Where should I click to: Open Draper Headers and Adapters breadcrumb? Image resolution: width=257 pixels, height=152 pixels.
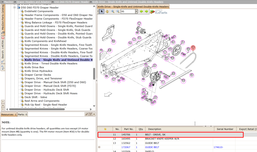pos(34,2)
